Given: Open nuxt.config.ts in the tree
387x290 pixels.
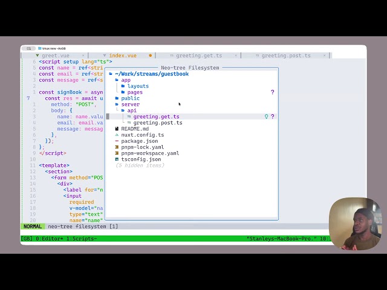Looking at the screenshot, I should [143, 135].
